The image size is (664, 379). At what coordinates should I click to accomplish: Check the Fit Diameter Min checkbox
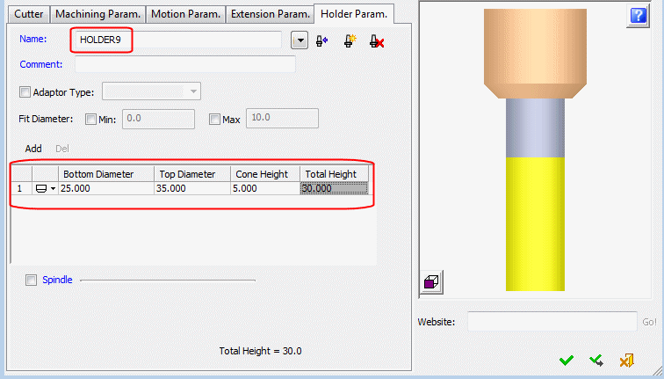[91, 119]
